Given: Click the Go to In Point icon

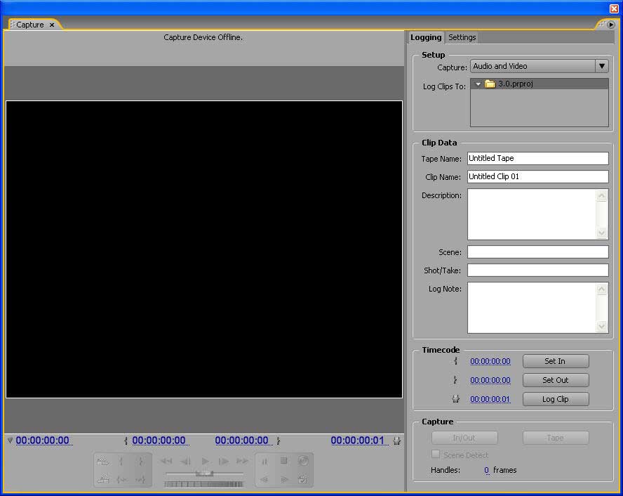Looking at the screenshot, I should (x=121, y=479).
